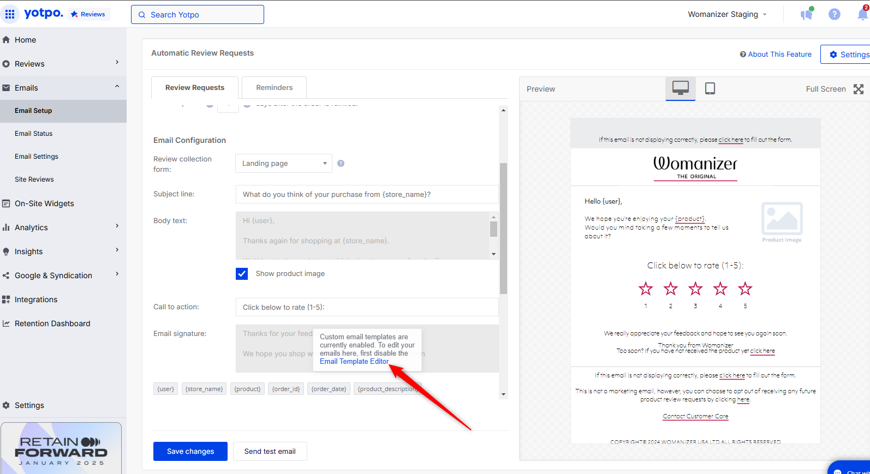870x474 pixels.
Task: Click the Contact Customer Care link
Action: (695, 416)
